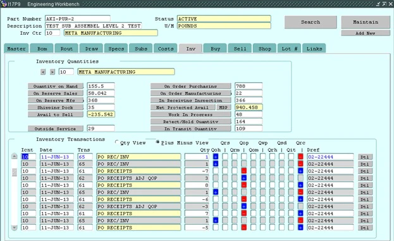Click red minus Qop indicator in Qty -5 row
Image resolution: width=394 pixels, height=241 pixels.
coord(243,228)
